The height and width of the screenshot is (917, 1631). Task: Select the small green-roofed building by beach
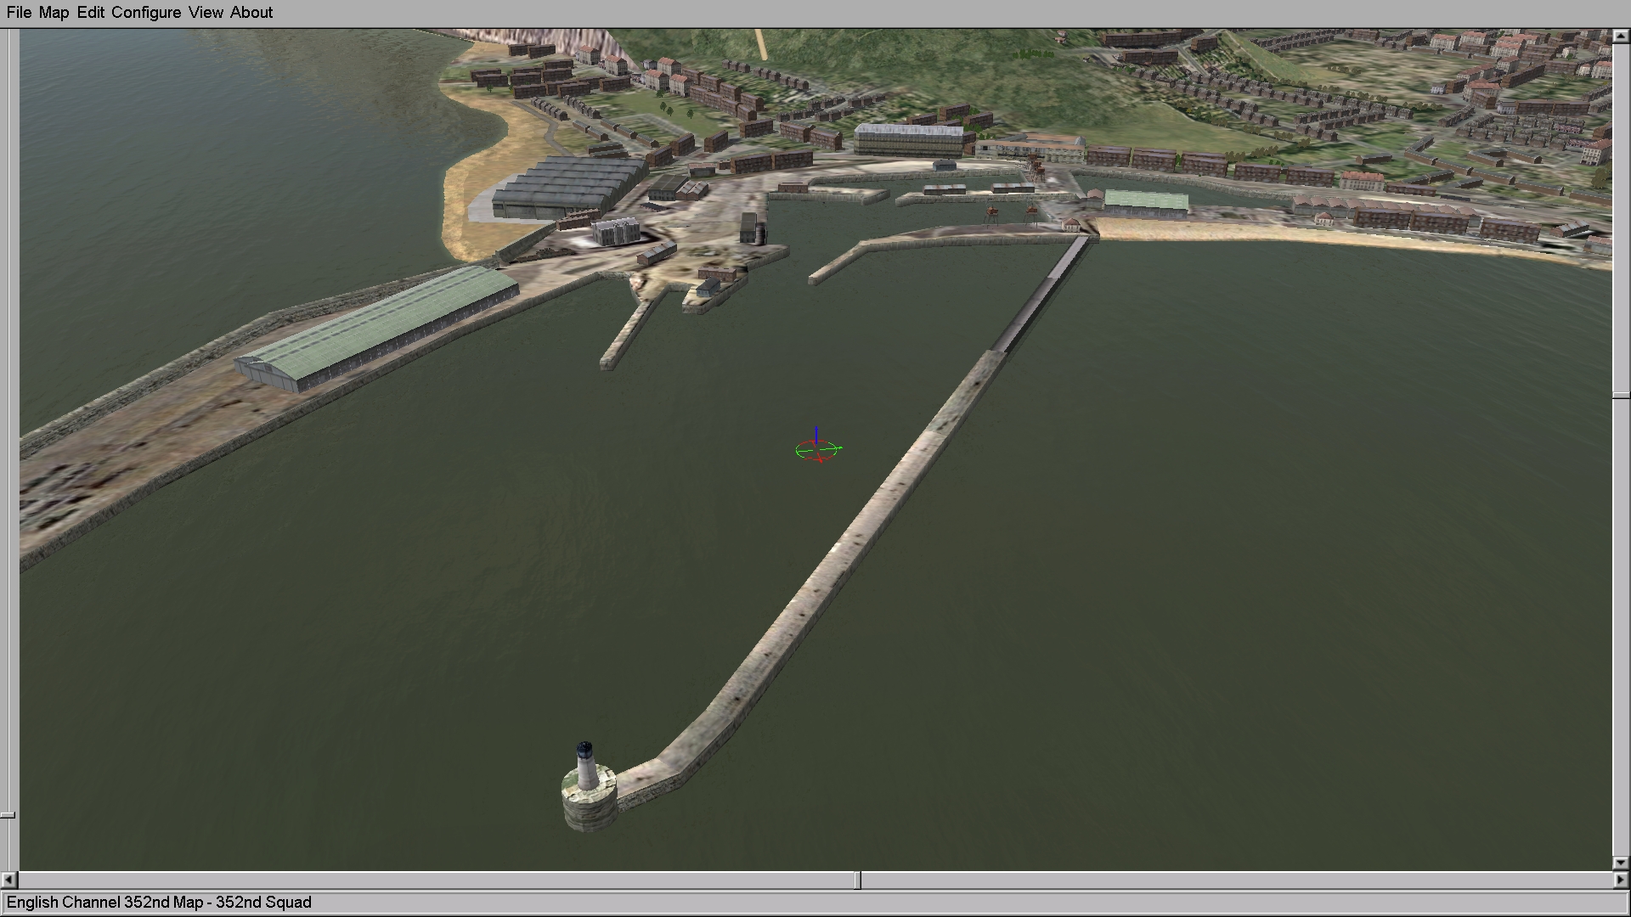click(x=1145, y=202)
